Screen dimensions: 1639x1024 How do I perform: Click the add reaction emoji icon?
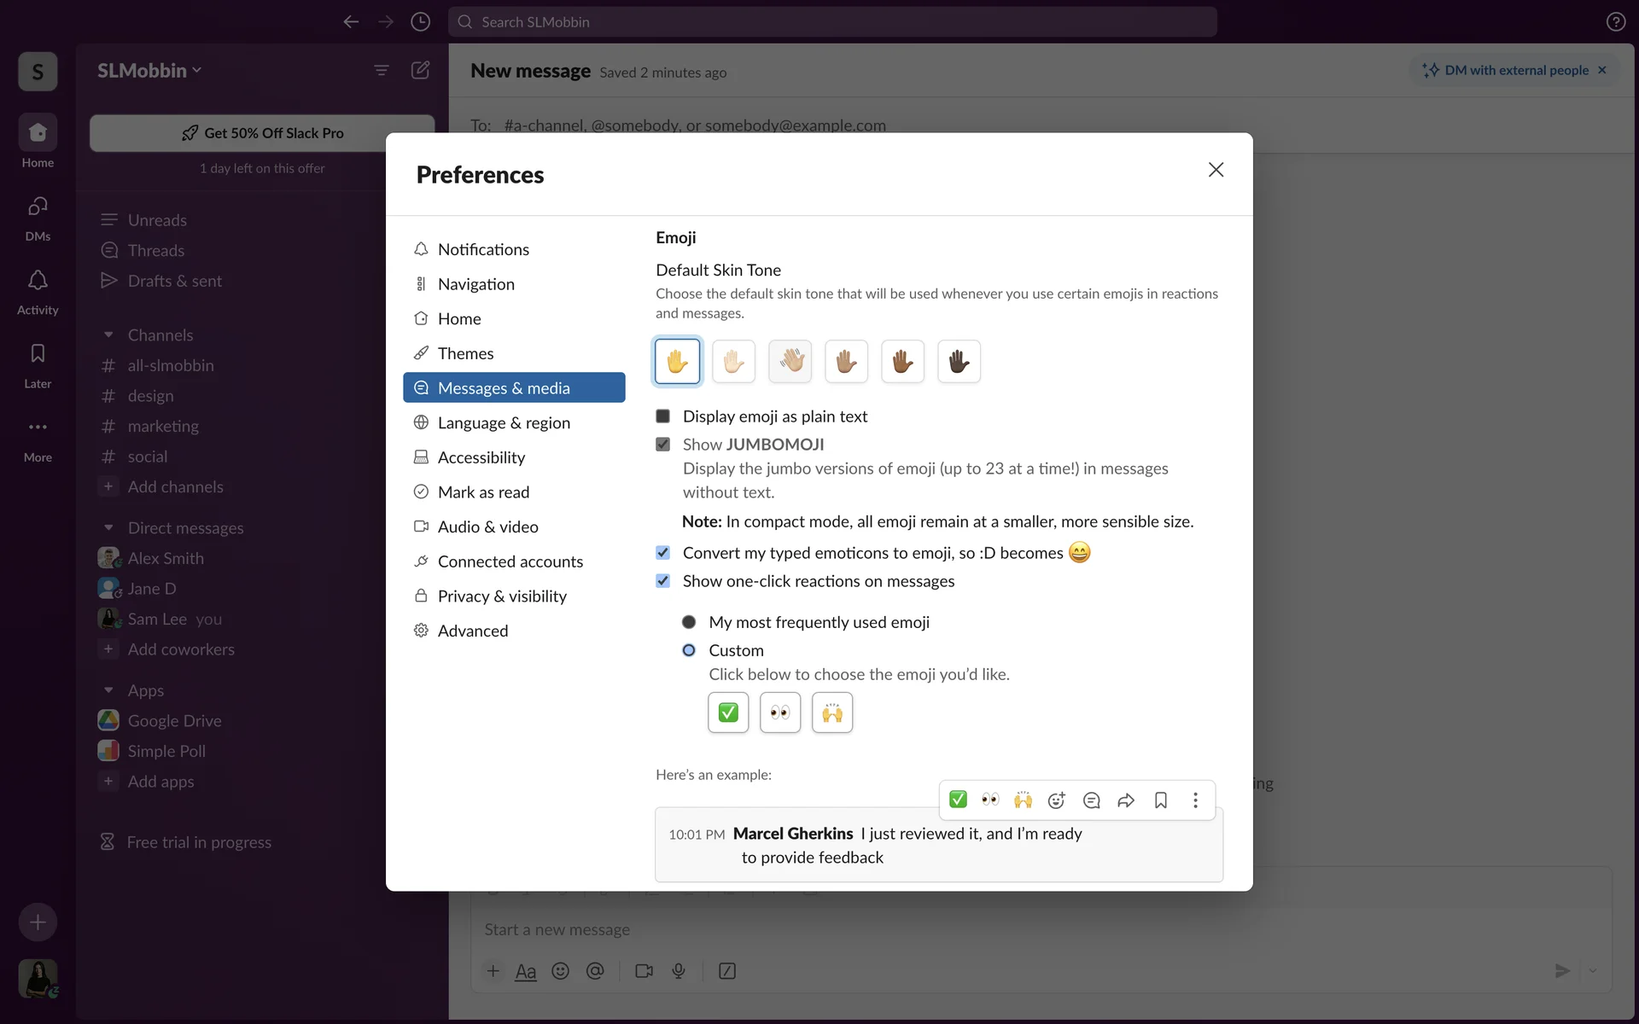[1056, 800]
